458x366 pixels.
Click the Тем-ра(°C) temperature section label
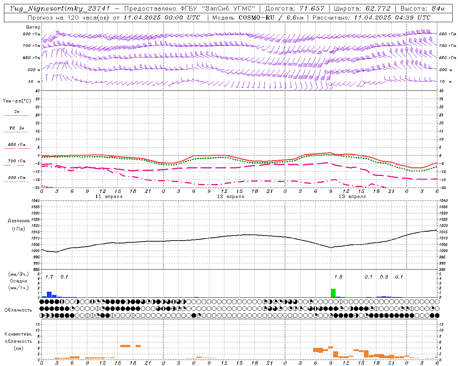pyautogui.click(x=17, y=101)
